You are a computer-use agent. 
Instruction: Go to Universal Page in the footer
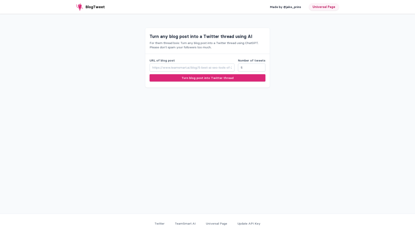[x=216, y=224]
